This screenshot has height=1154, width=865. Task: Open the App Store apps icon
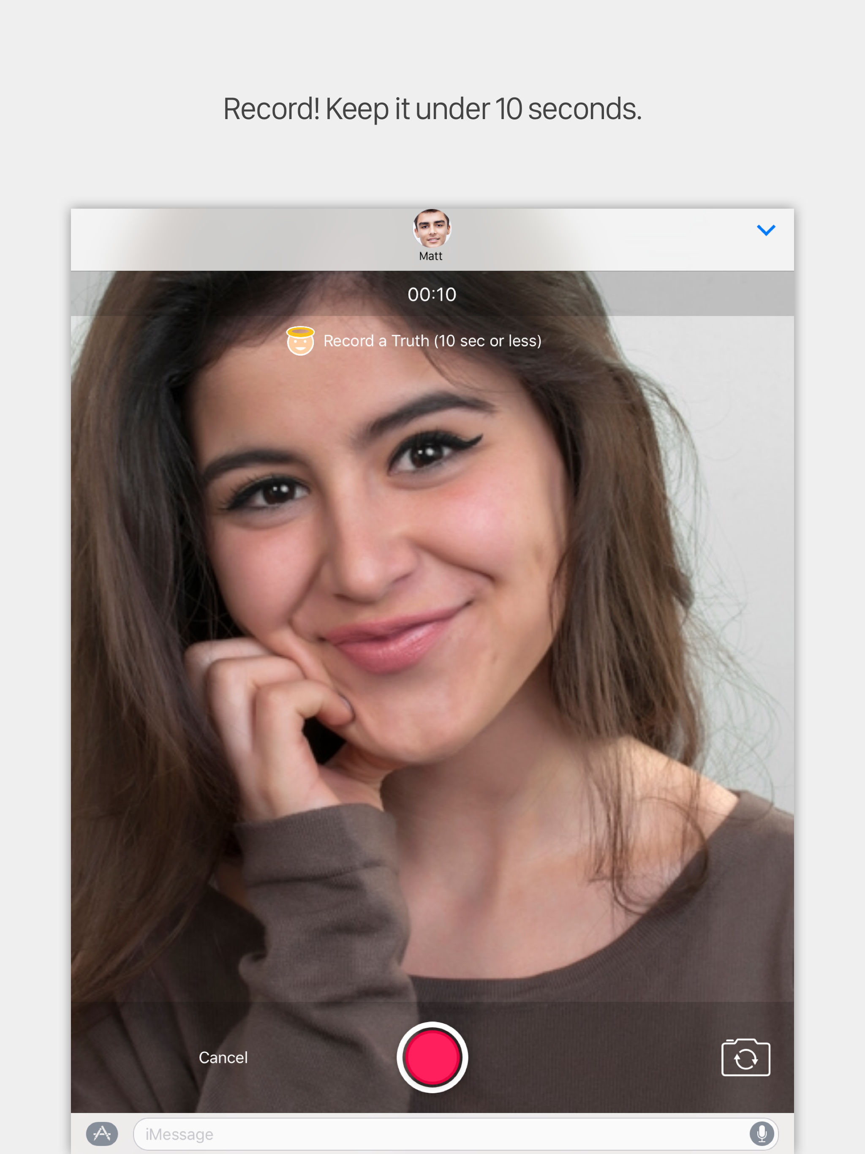pos(102,1134)
